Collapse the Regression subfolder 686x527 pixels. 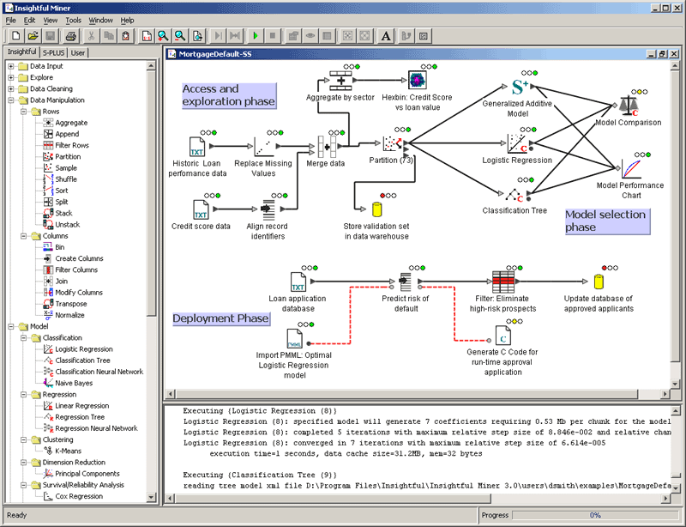pyautogui.click(x=24, y=394)
